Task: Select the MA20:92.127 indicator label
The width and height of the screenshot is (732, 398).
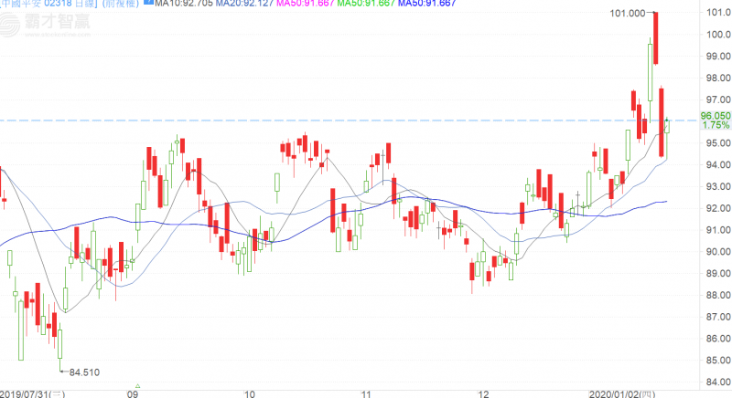Action: (x=245, y=5)
